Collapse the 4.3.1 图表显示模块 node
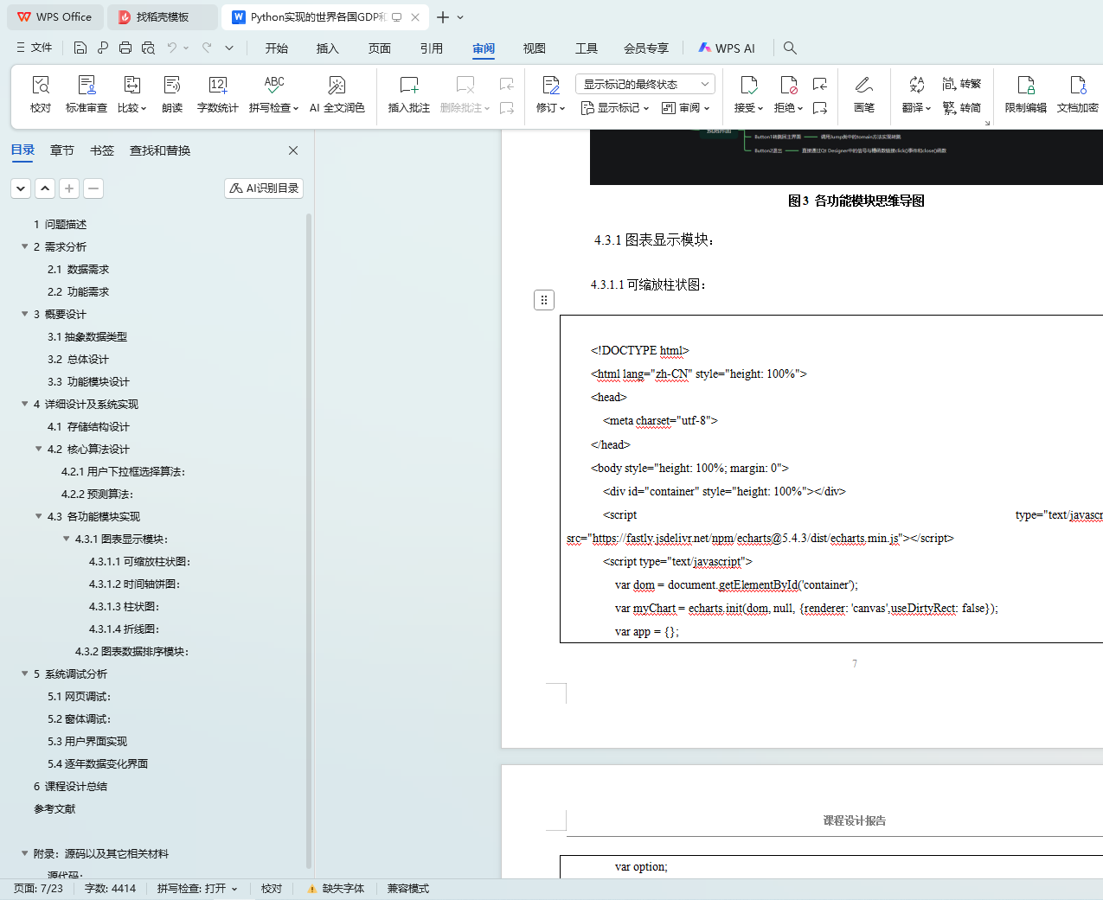 point(67,539)
